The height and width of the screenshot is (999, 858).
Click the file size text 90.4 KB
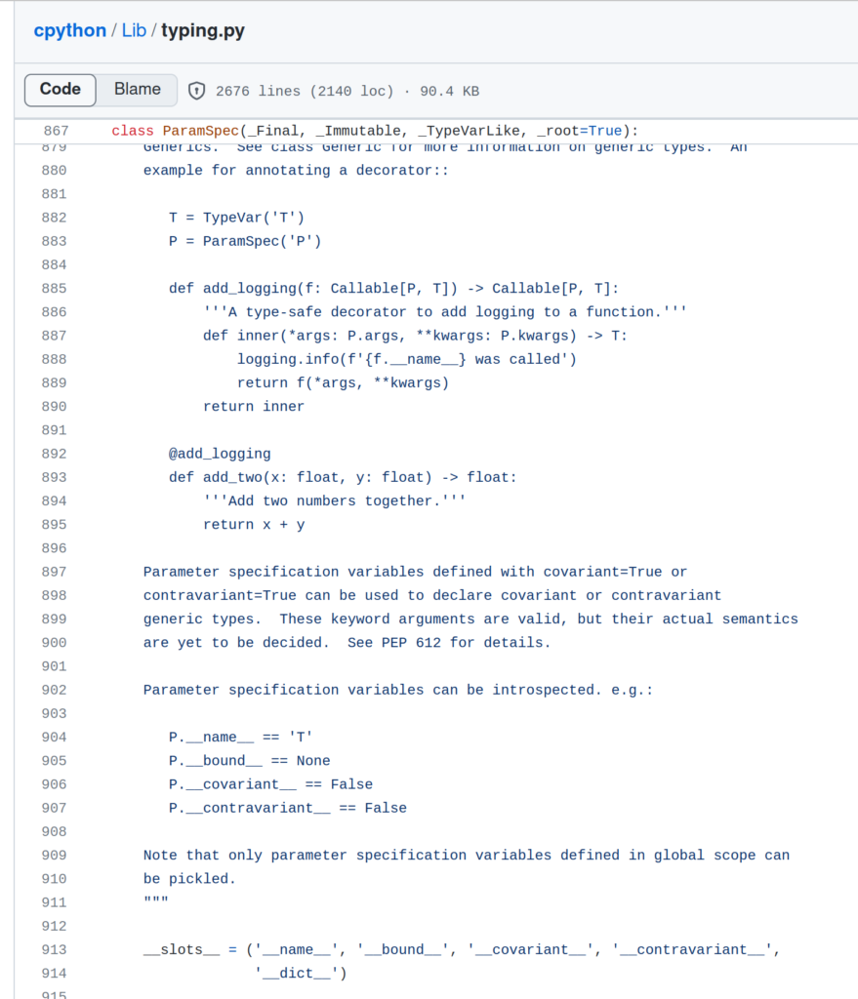click(x=449, y=91)
